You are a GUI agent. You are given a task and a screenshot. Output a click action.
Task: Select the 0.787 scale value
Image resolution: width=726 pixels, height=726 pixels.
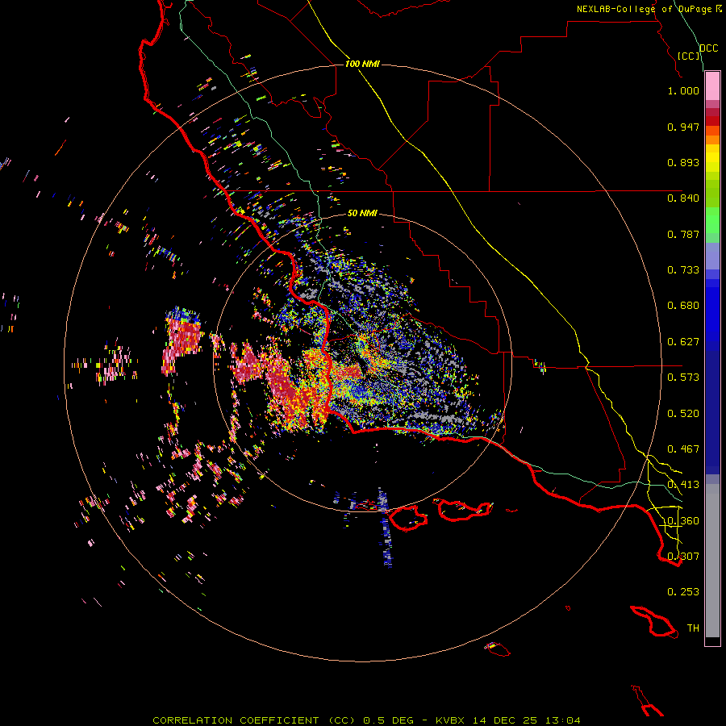[x=683, y=234]
